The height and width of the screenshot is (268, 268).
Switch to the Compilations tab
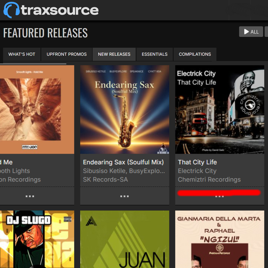[195, 54]
